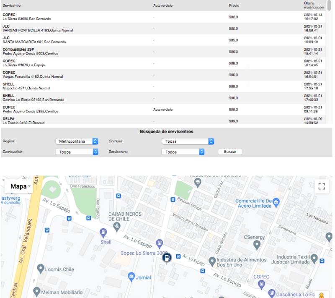The width and height of the screenshot is (335, 298).
Task: Select the highlighted Copec Lo Sierra 3000 marker
Action: tap(167, 258)
